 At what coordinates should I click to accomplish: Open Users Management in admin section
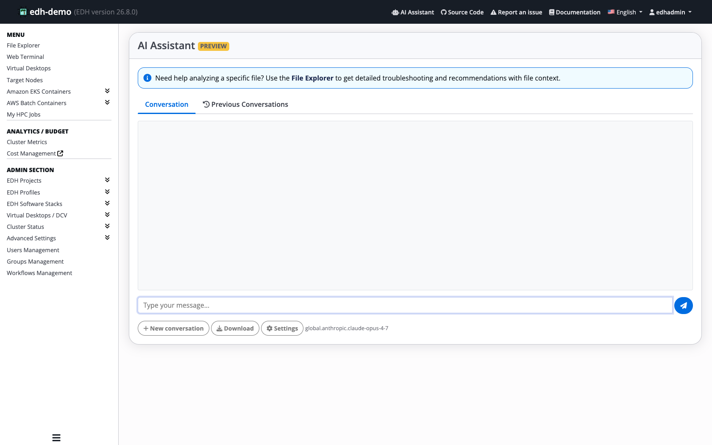(x=33, y=250)
